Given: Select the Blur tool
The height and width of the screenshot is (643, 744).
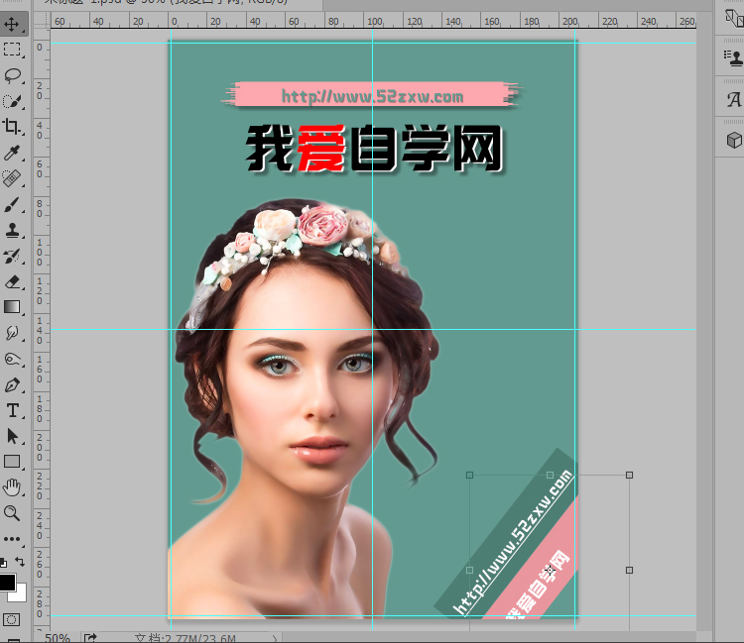Looking at the screenshot, I should click(12, 333).
